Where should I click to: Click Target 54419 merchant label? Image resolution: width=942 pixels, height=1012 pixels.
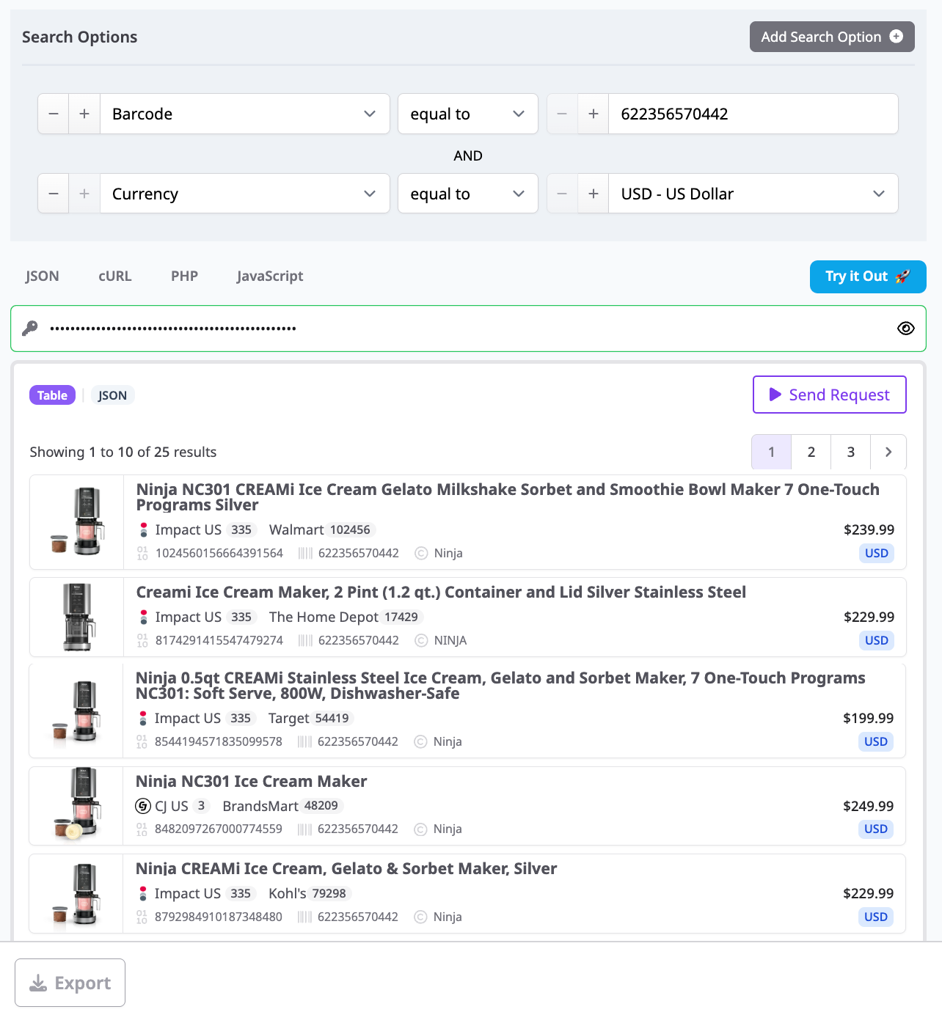pyautogui.click(x=310, y=718)
